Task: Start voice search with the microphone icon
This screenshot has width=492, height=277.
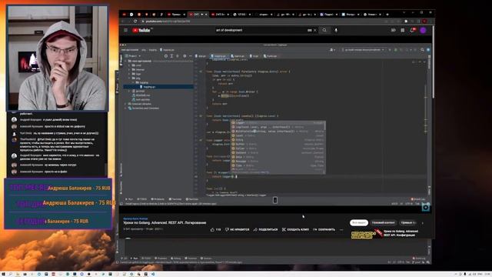Action: [336, 30]
